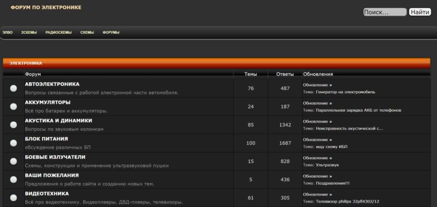Click the status icon beside АВТОЭЛЕКТРОНИКА
The height and width of the screenshot is (207, 437).
13,88
